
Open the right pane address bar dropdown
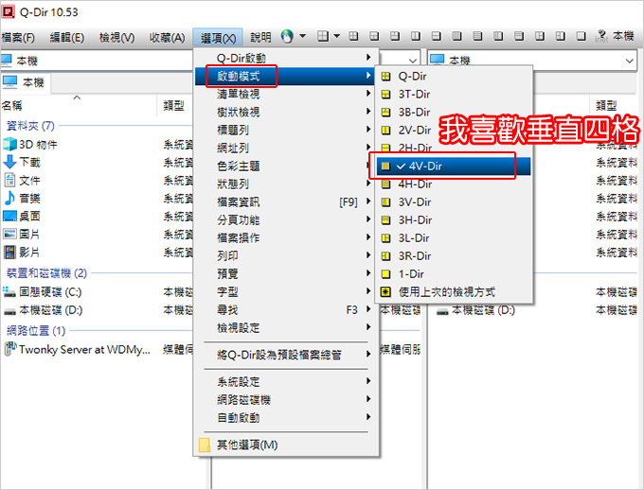pos(629,61)
